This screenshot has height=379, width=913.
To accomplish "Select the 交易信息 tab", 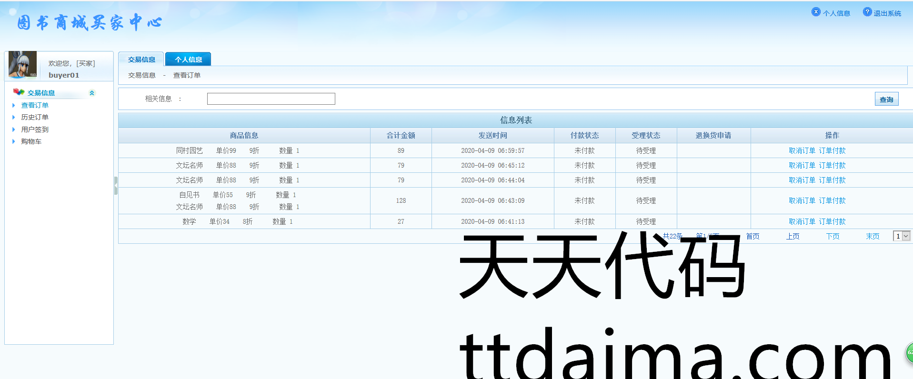I will (x=141, y=60).
